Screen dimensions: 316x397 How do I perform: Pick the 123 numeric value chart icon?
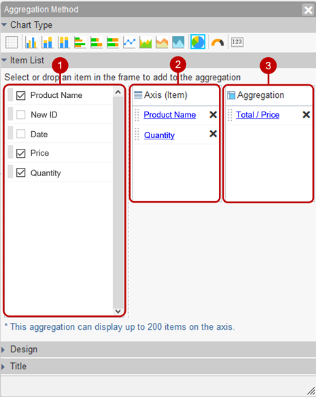tap(237, 41)
